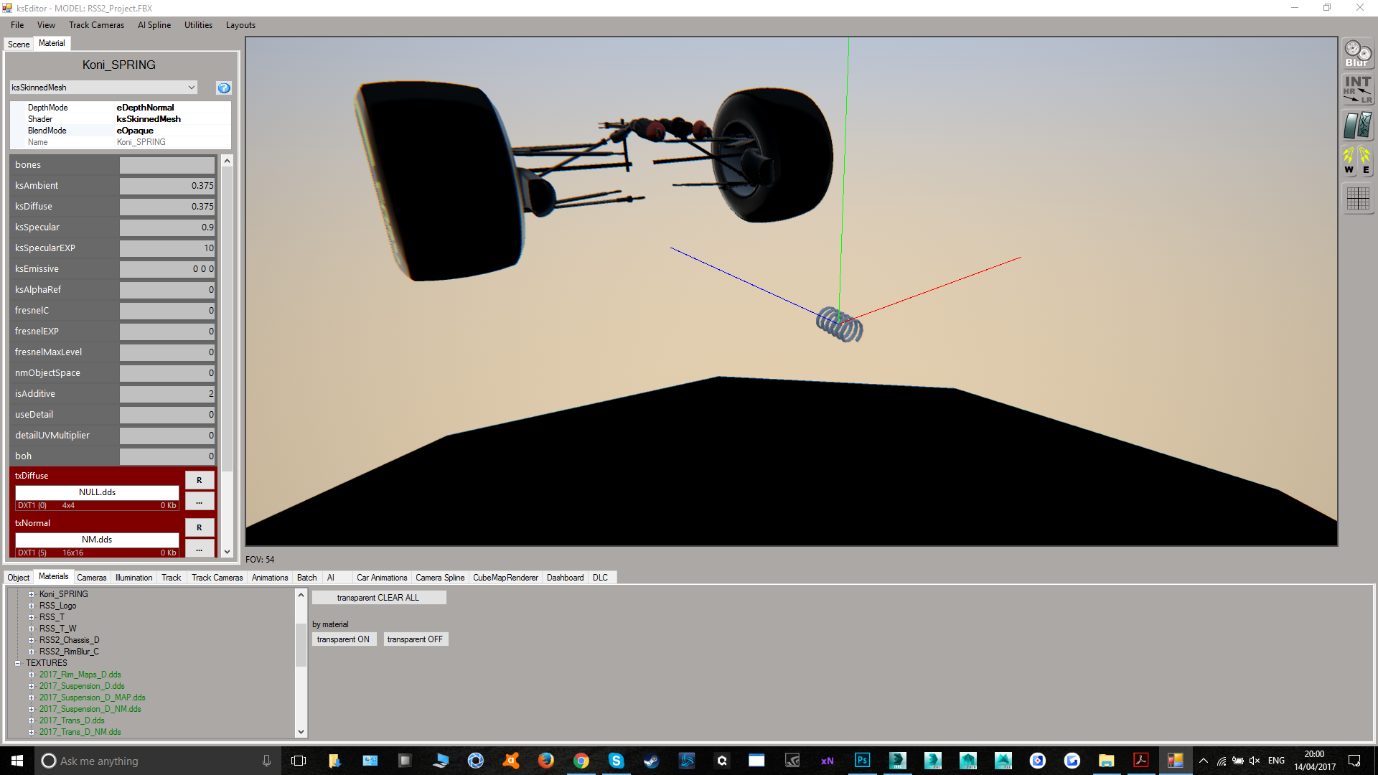This screenshot has width=1378, height=775.
Task: Open Task View on the taskbar
Action: pos(299,761)
